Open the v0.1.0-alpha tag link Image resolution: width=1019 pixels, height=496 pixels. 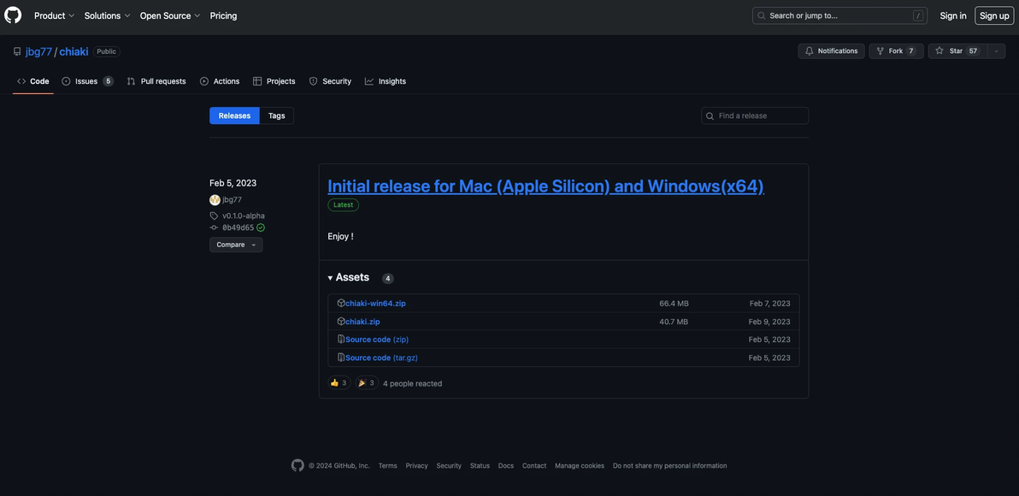tap(244, 216)
